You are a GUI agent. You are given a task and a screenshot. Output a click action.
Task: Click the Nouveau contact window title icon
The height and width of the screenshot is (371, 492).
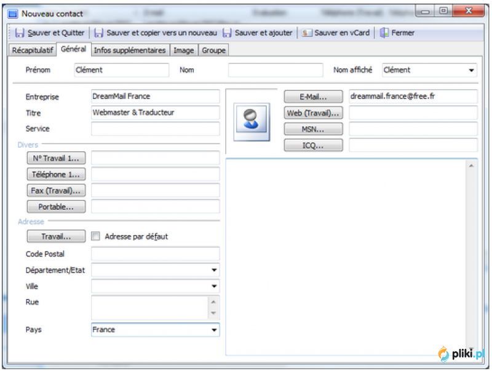click(13, 14)
